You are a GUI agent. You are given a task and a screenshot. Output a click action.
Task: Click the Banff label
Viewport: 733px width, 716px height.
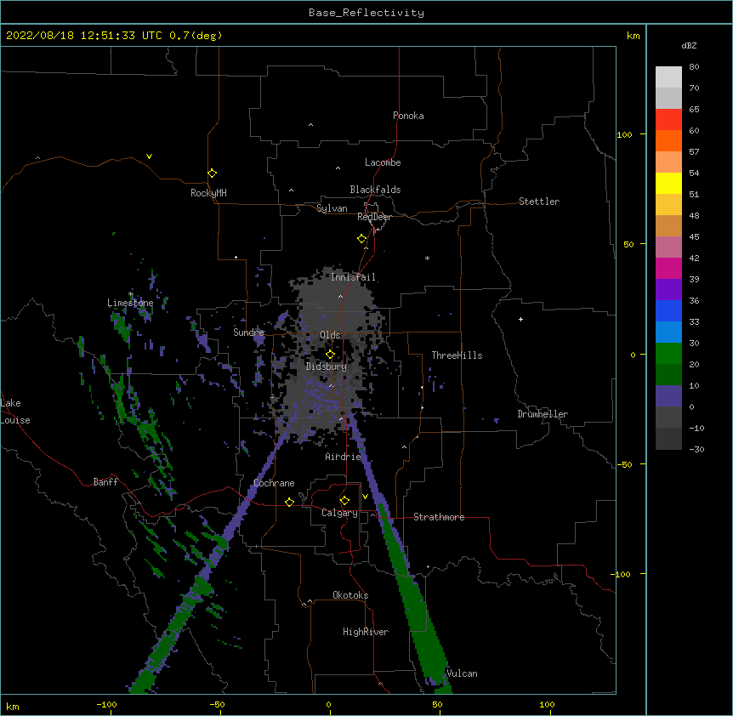coord(105,482)
